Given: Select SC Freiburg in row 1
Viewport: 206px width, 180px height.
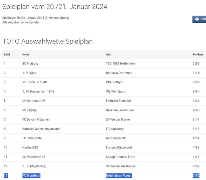Looking at the screenshot, I should pyautogui.click(x=30, y=63).
